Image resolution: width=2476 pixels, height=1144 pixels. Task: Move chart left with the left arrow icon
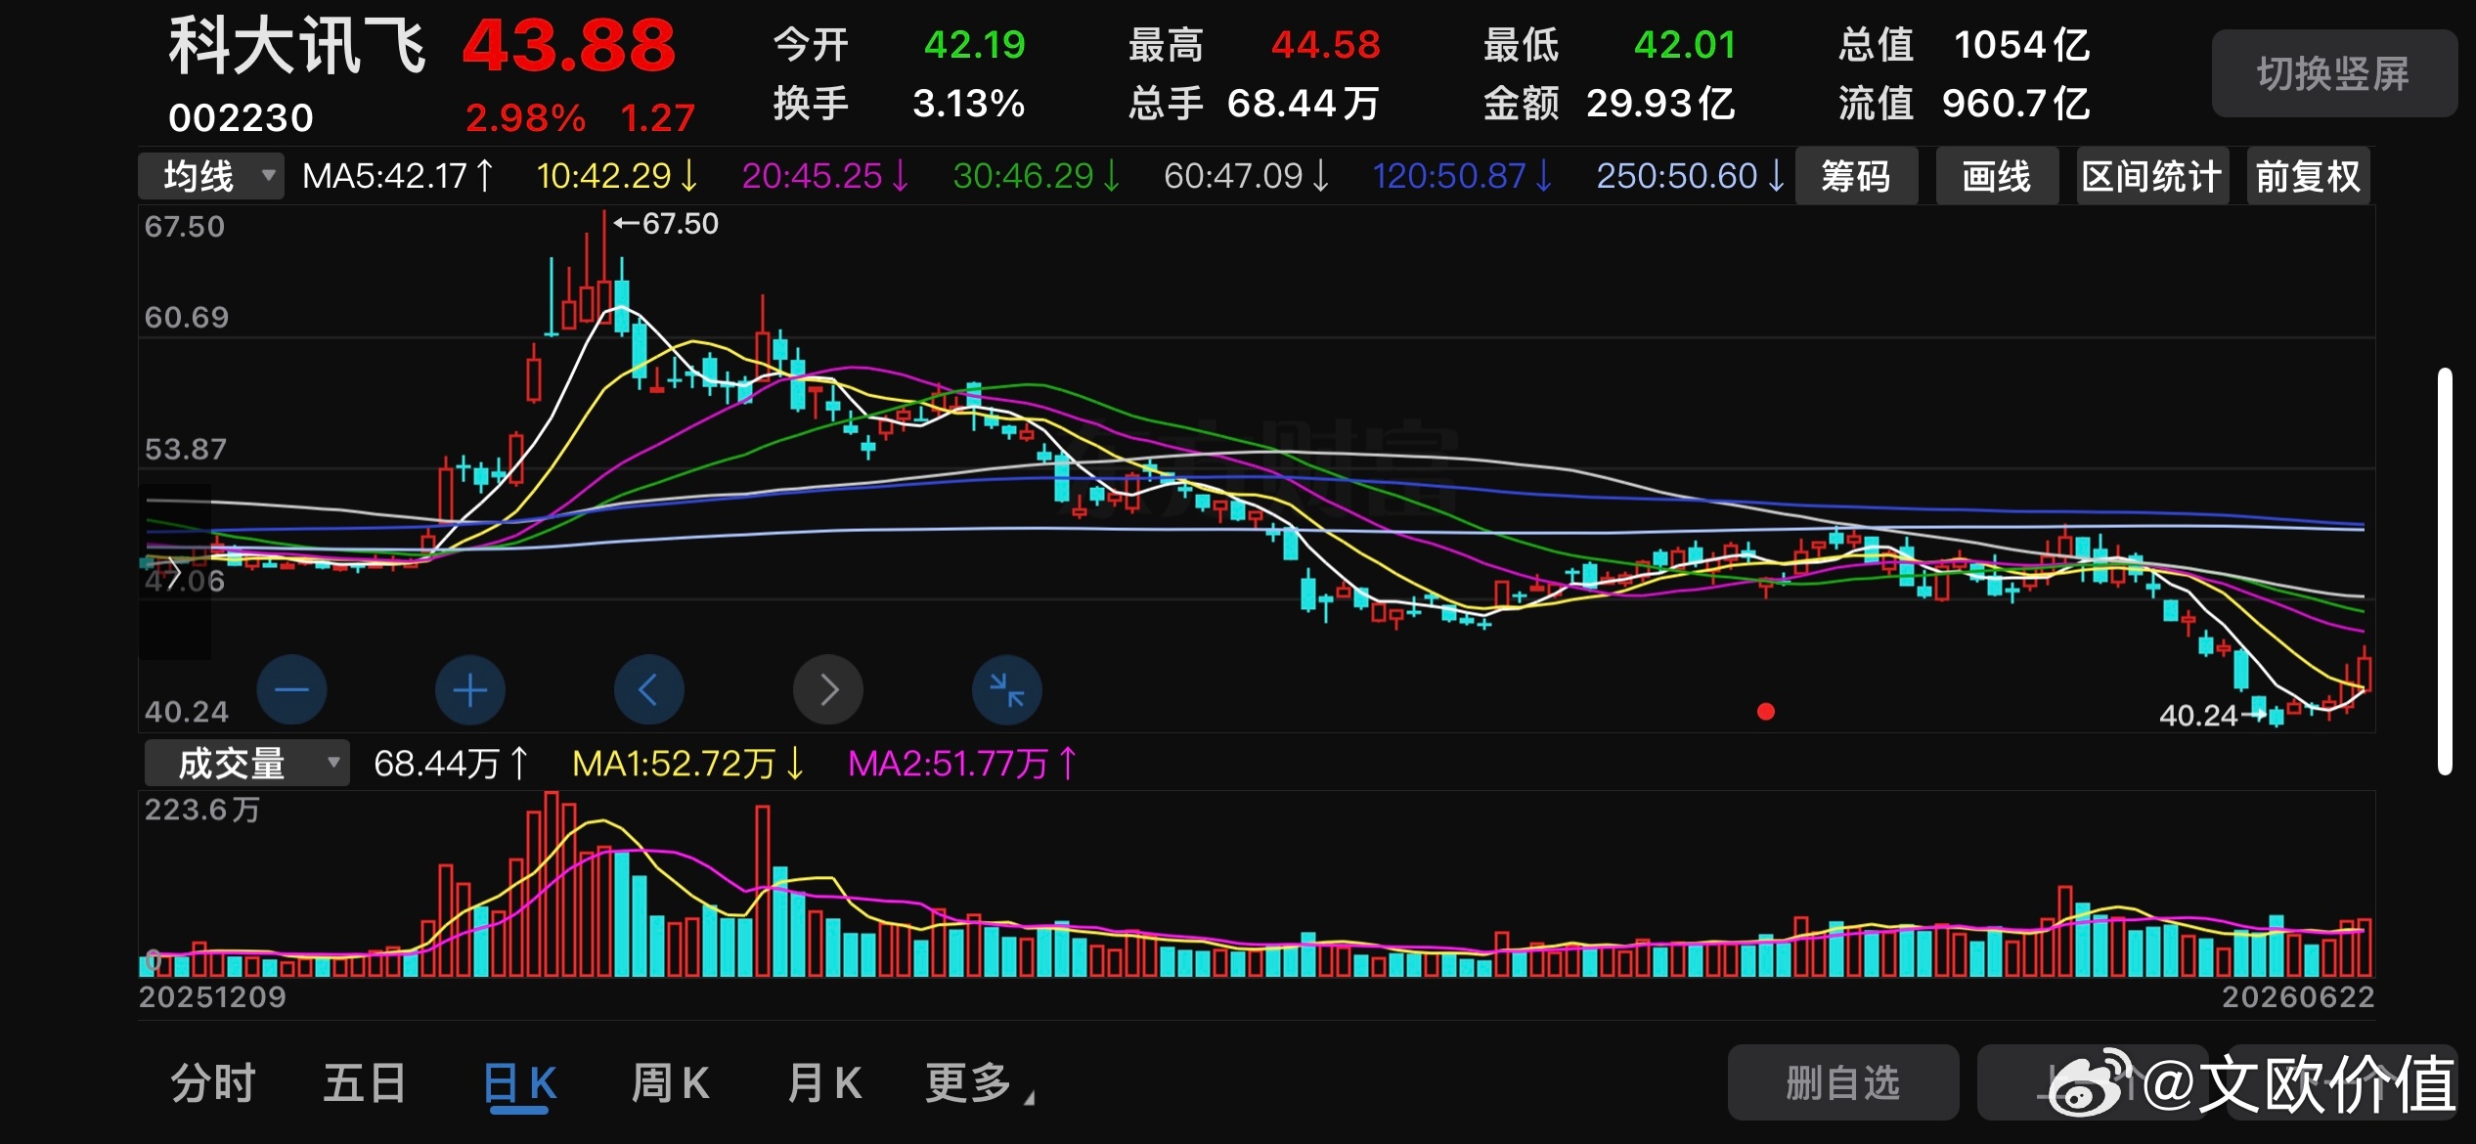click(x=649, y=689)
